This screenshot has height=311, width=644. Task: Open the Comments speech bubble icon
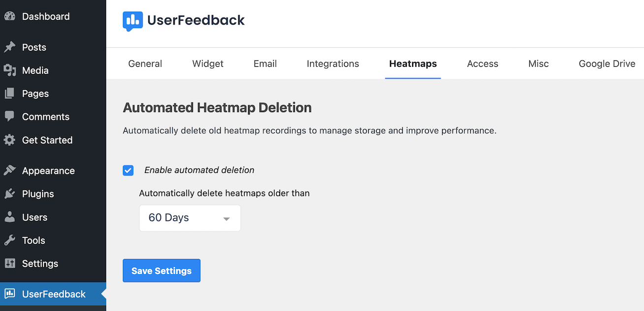coord(10,116)
